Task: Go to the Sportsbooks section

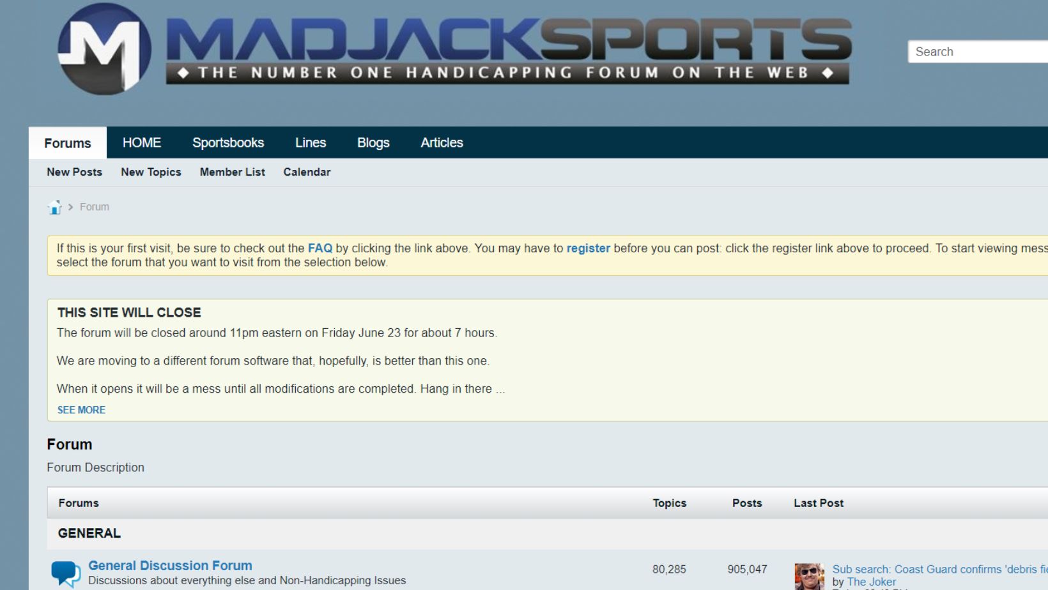Action: coord(228,142)
